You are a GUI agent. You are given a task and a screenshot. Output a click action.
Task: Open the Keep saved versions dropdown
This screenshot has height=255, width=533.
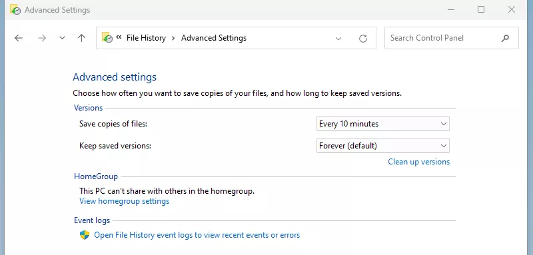pyautogui.click(x=382, y=146)
